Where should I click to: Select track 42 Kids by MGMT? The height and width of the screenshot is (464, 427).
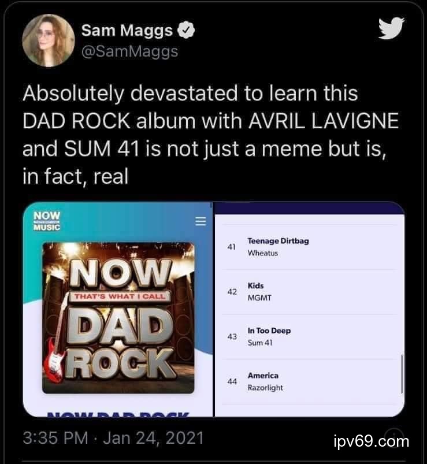309,292
